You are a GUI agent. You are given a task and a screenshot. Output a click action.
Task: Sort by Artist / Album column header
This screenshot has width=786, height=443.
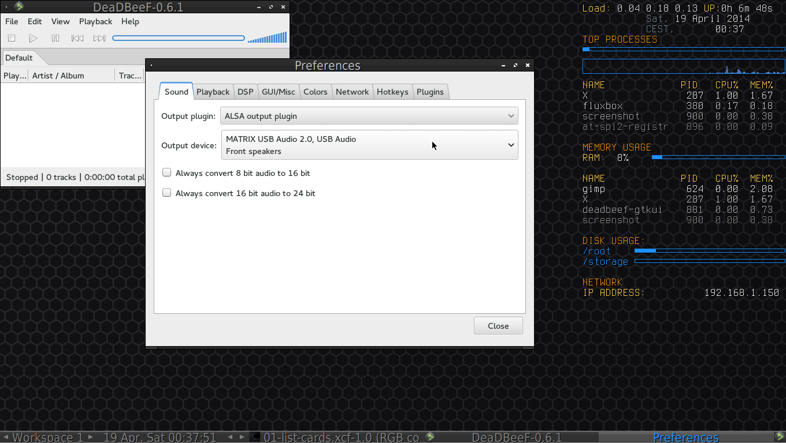(72, 76)
